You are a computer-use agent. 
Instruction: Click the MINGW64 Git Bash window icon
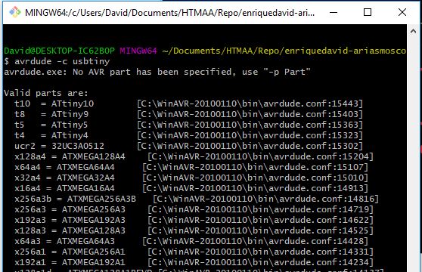pyautogui.click(x=15, y=12)
